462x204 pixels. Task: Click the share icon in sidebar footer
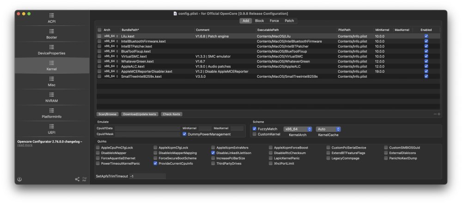coord(77,179)
